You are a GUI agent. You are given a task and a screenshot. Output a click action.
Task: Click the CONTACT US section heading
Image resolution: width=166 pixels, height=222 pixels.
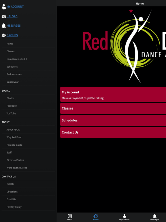9,177
